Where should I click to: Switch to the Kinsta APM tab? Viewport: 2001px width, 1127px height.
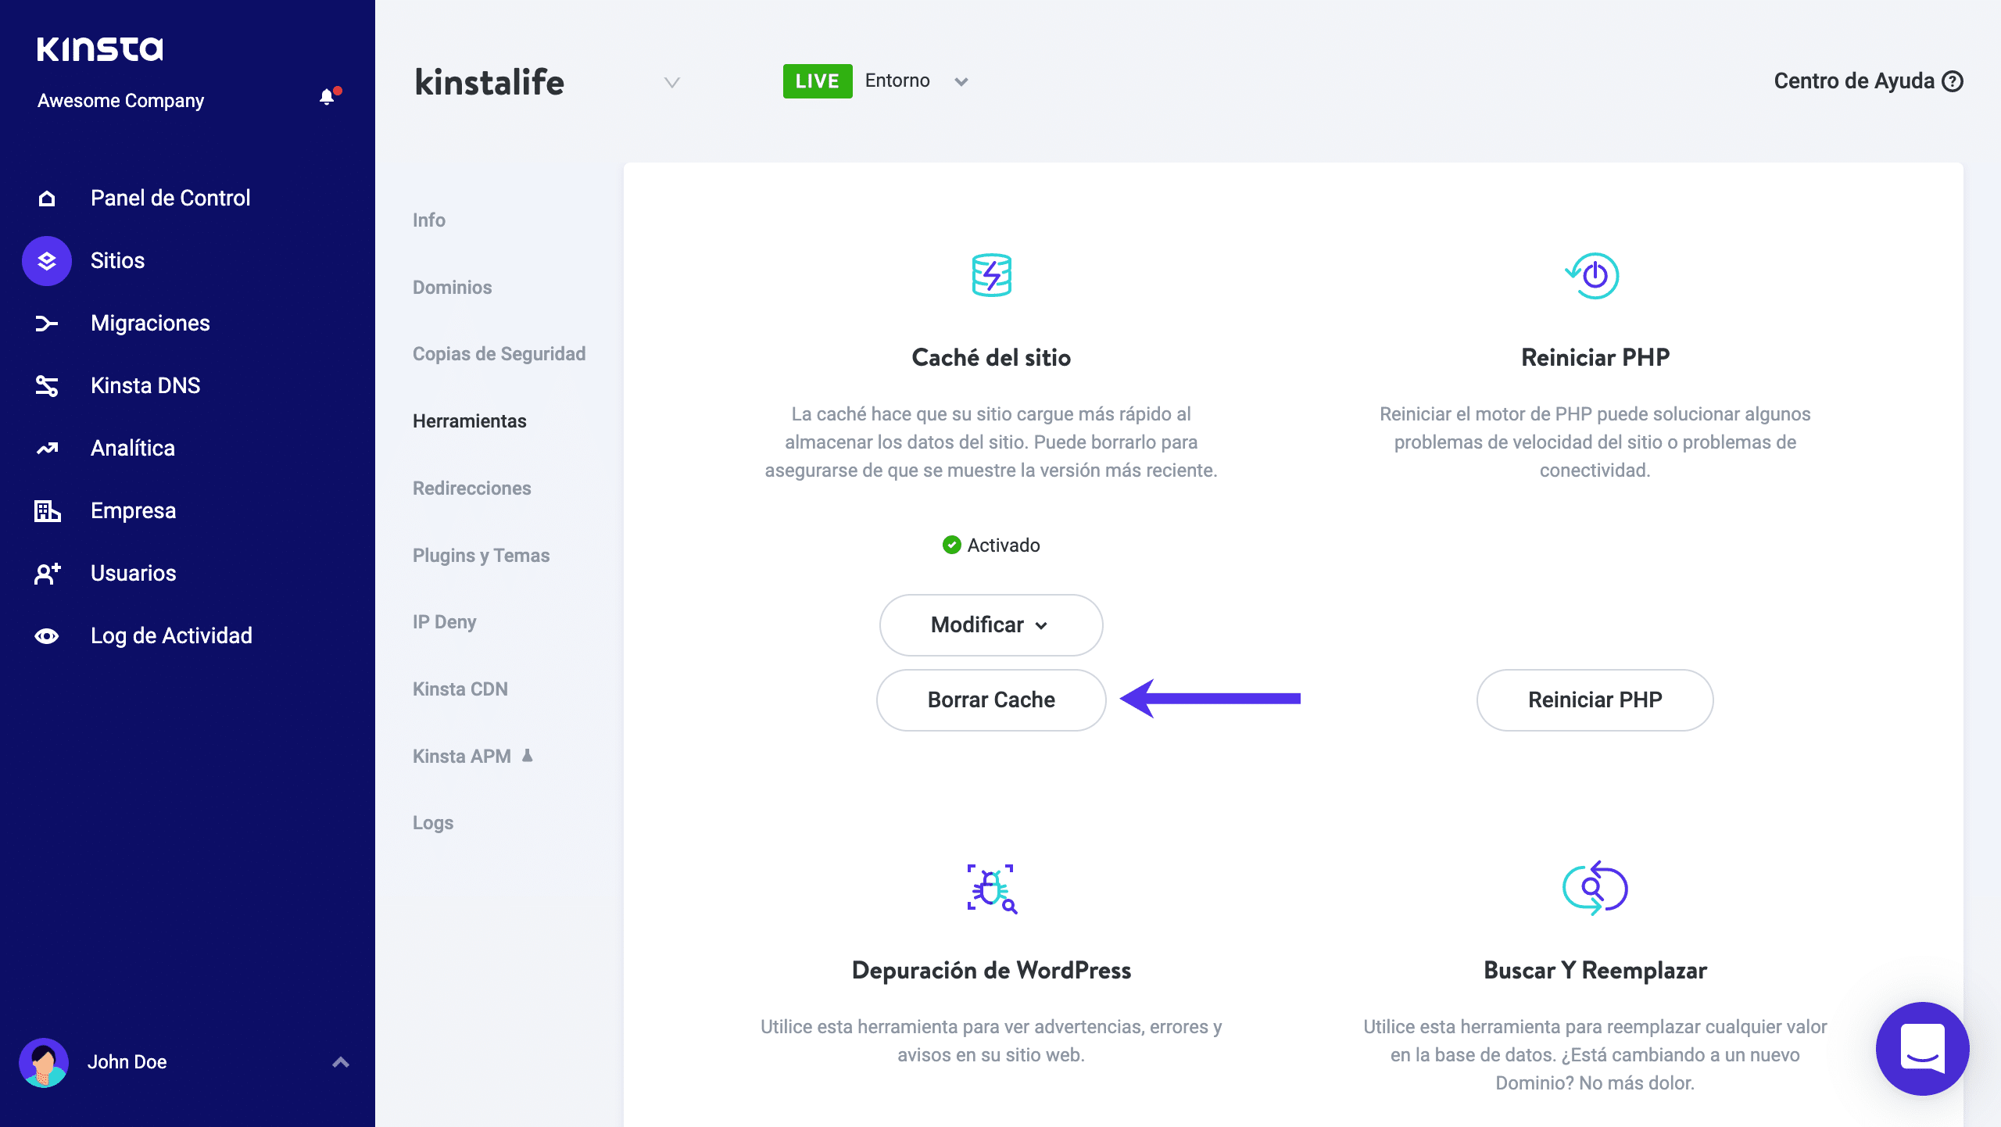[462, 757]
